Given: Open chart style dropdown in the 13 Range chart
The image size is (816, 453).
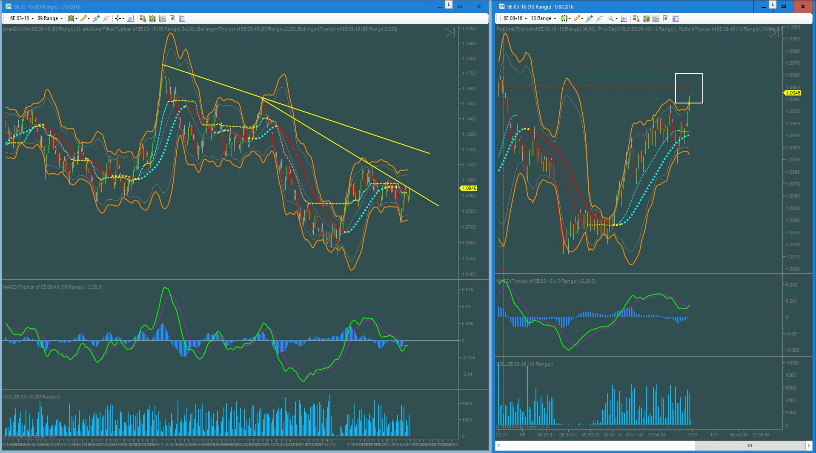Looking at the screenshot, I should point(570,18).
